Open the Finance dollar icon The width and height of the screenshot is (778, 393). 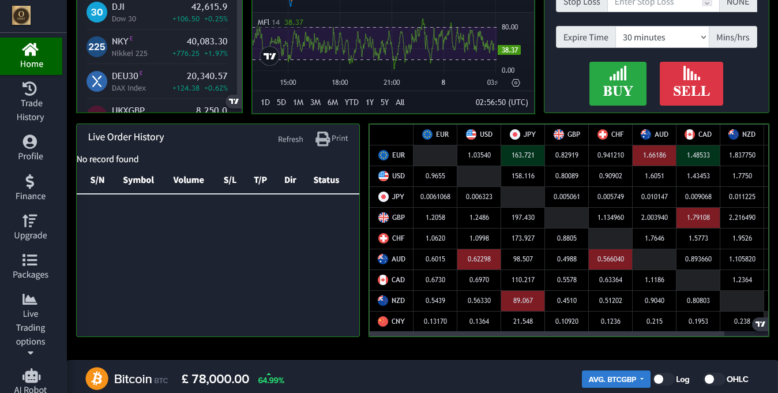30,182
